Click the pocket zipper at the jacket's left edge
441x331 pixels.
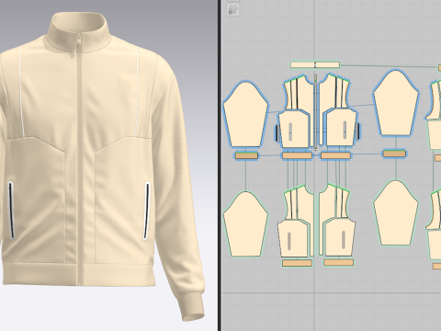coord(11,210)
